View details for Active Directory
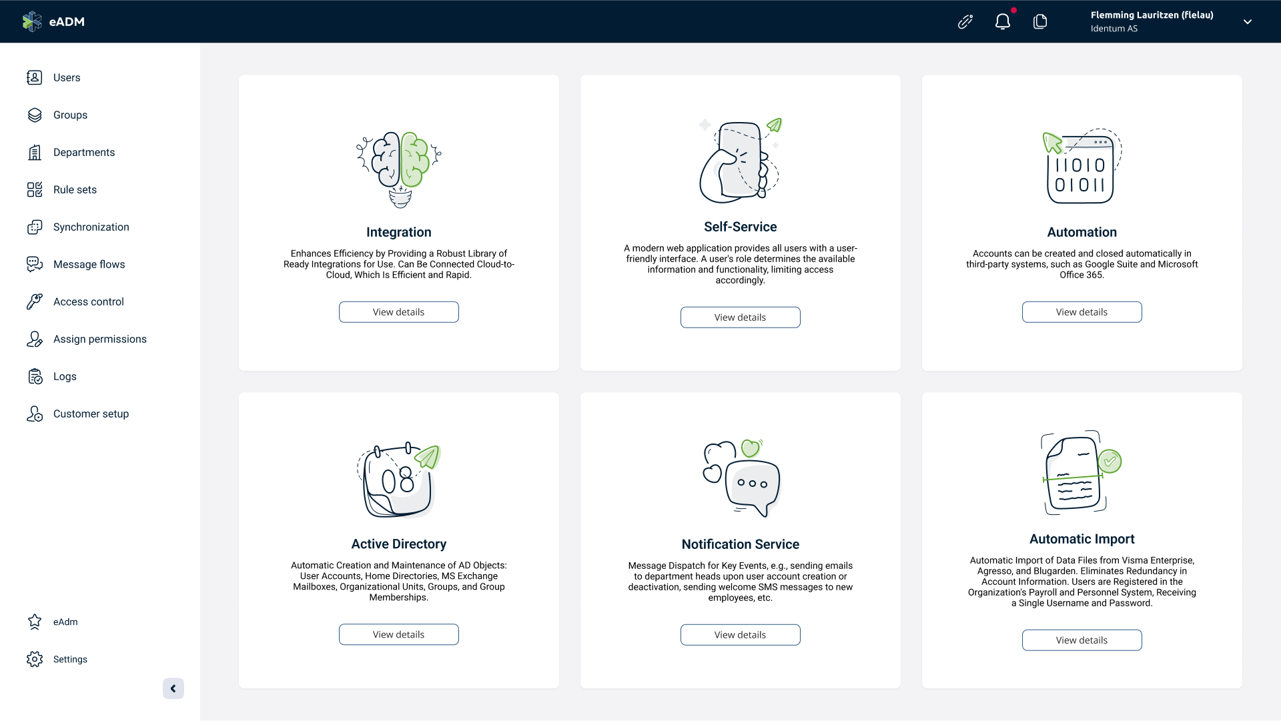This screenshot has width=1281, height=721. click(398, 634)
